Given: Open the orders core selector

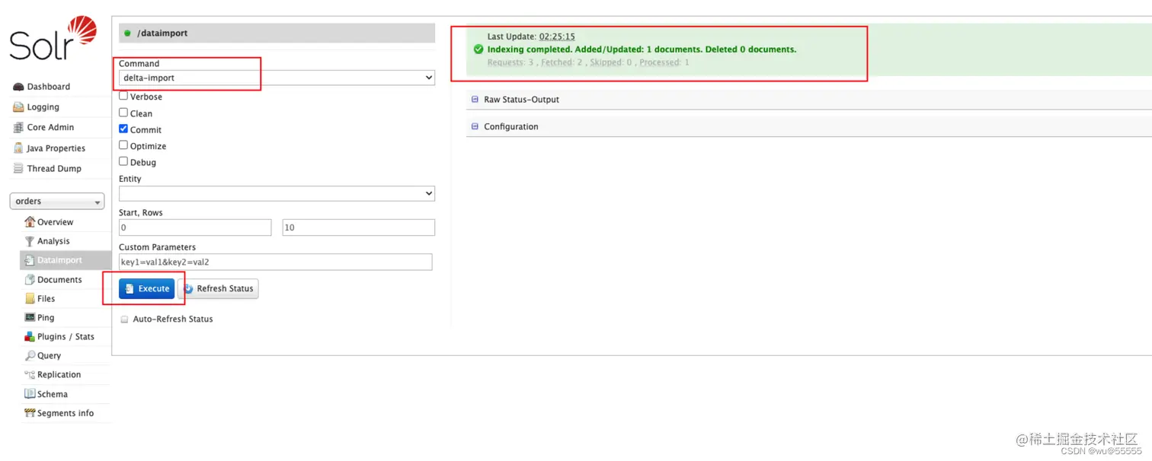Looking at the screenshot, I should 57,201.
